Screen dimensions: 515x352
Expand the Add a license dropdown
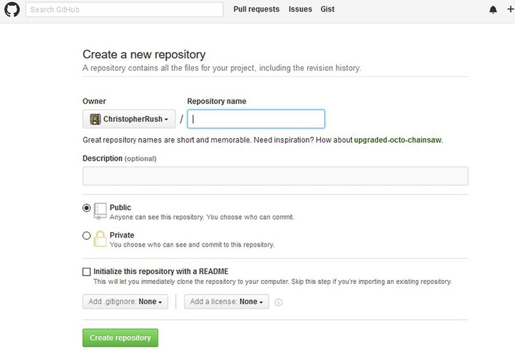[x=227, y=302]
